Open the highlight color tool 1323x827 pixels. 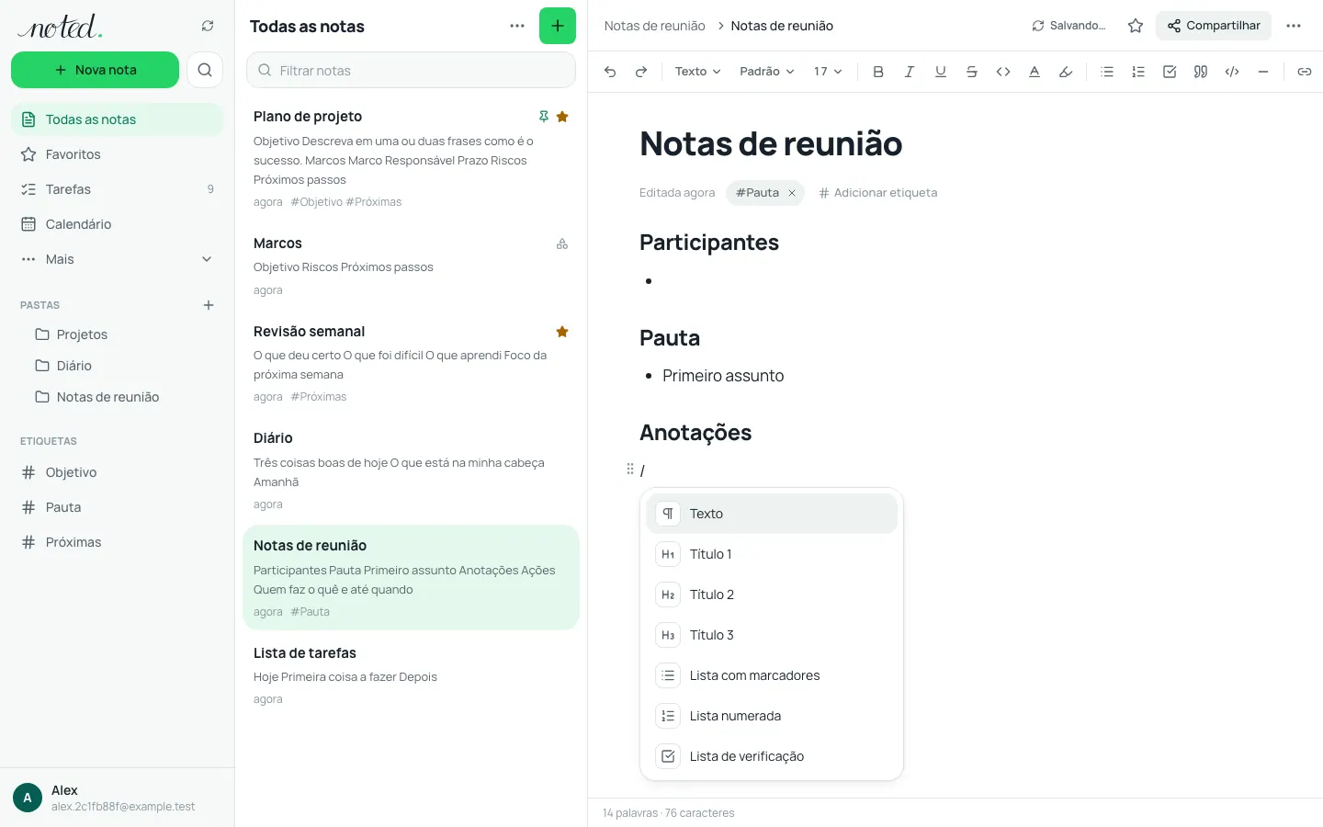click(1066, 72)
